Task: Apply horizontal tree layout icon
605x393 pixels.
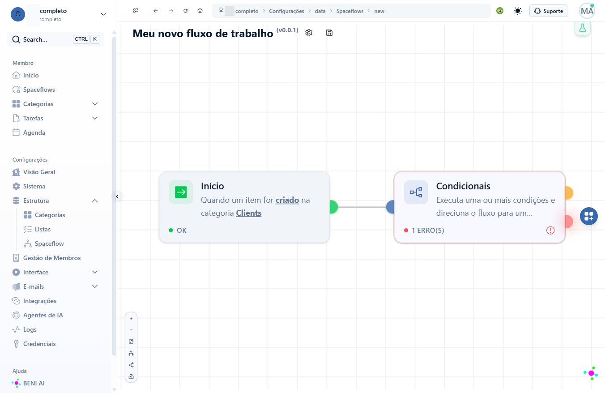Action: point(131,365)
